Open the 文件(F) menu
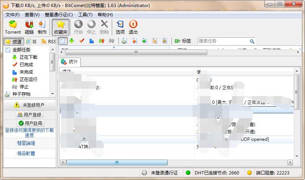 coord(13,15)
